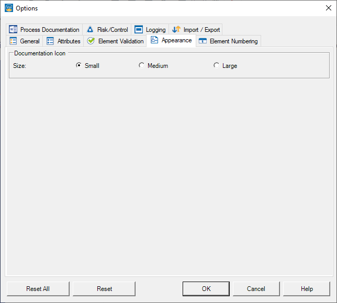Click the orange arrows Import / Export icon

tap(176, 30)
